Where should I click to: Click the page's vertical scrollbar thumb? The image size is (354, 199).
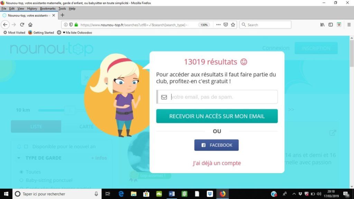coord(352,54)
